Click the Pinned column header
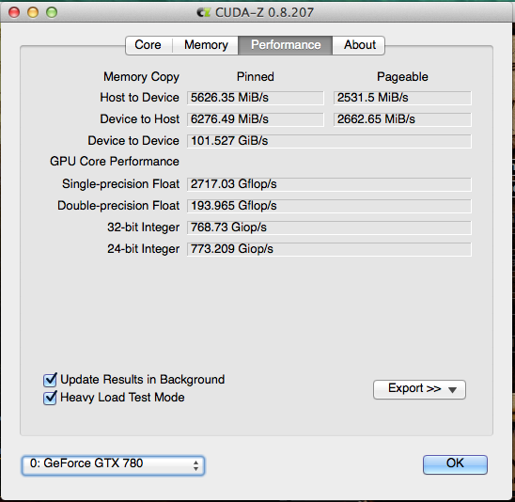The width and height of the screenshot is (515, 502). [256, 77]
